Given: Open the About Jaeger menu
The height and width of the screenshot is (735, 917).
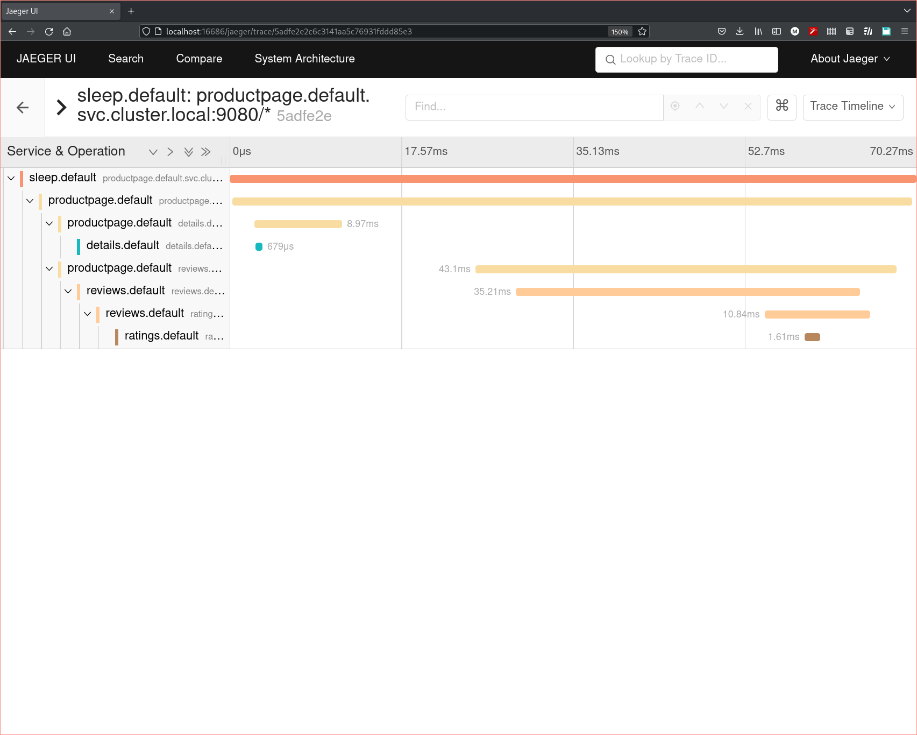Looking at the screenshot, I should click(850, 59).
